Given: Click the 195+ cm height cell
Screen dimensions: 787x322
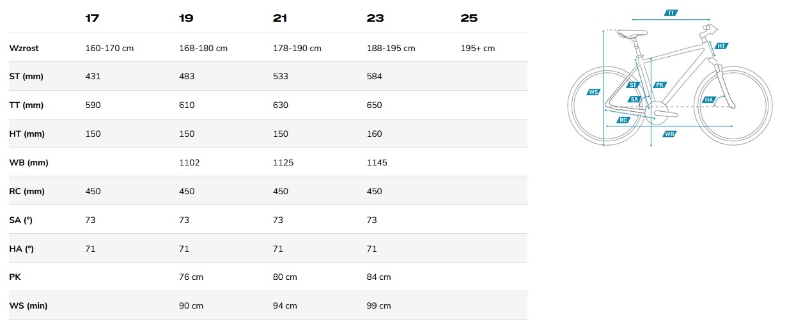Looking at the screenshot, I should (x=478, y=48).
